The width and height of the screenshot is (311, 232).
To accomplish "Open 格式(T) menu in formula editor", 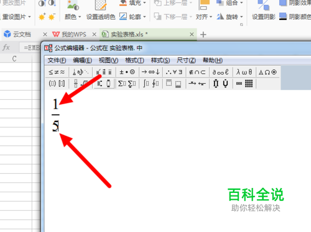I will click(134, 60).
